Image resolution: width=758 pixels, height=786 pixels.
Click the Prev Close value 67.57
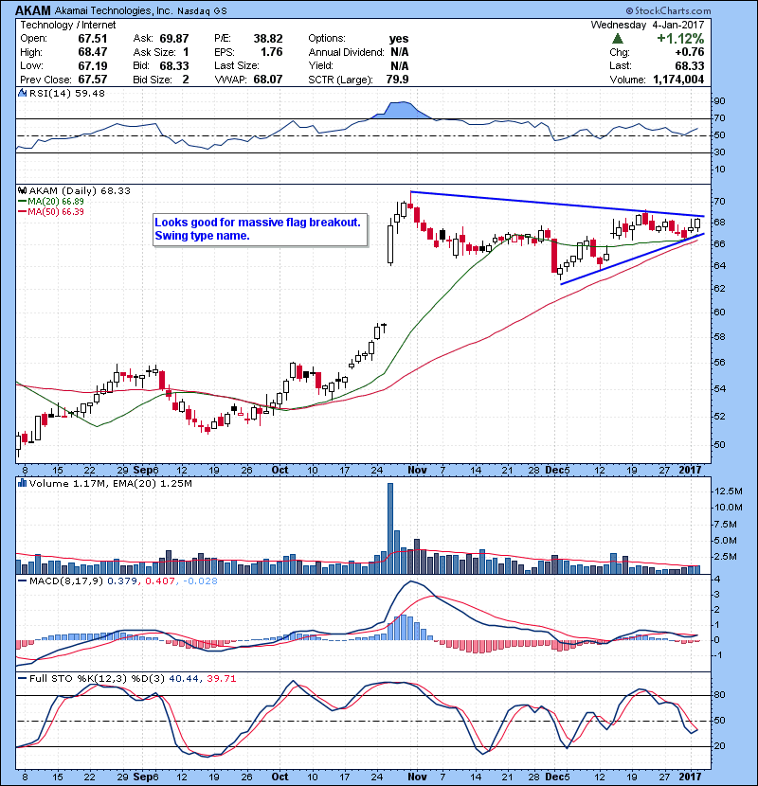92,80
